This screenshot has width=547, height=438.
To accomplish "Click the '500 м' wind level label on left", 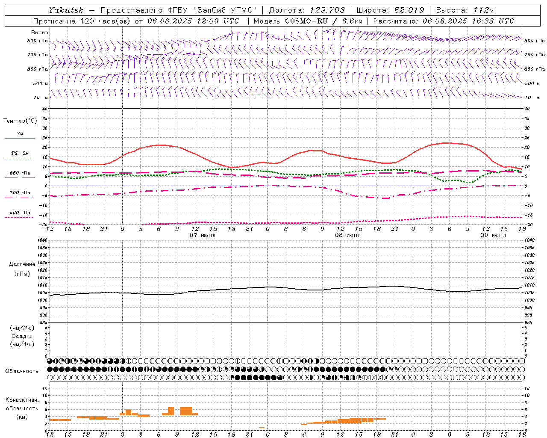I will [x=41, y=83].
